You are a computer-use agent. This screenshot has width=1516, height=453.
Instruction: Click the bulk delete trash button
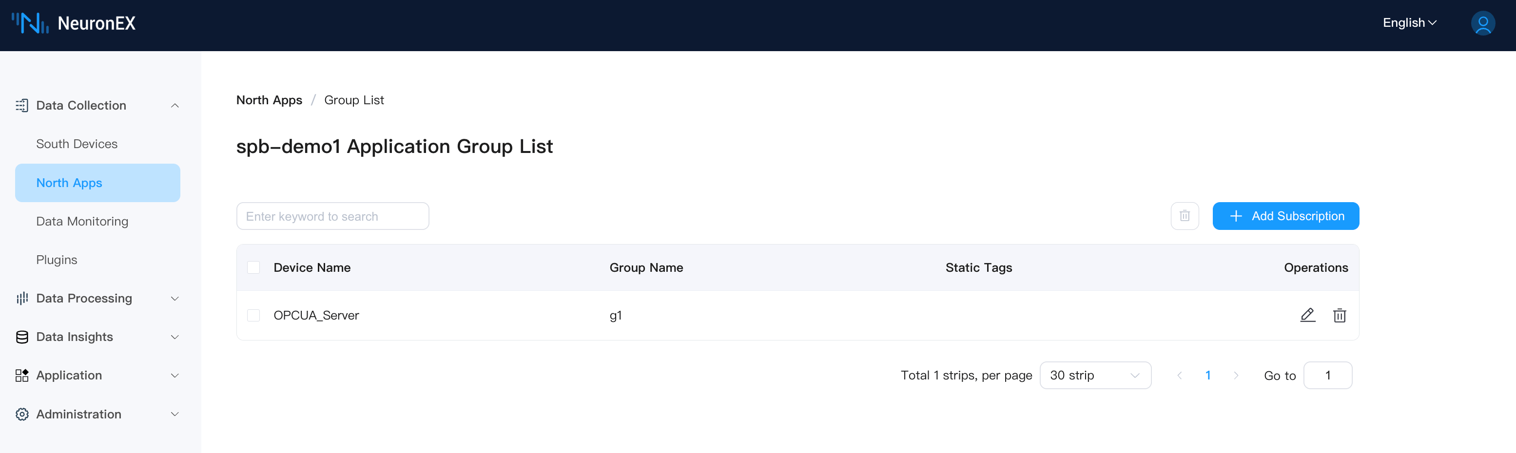[x=1184, y=216]
